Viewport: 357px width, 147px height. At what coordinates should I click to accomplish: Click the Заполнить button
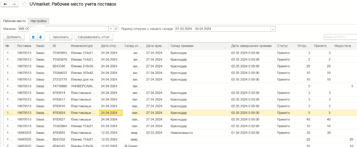pyautogui.click(x=61, y=37)
